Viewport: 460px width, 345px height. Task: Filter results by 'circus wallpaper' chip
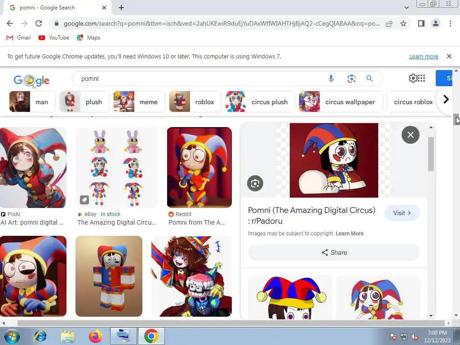(341, 102)
